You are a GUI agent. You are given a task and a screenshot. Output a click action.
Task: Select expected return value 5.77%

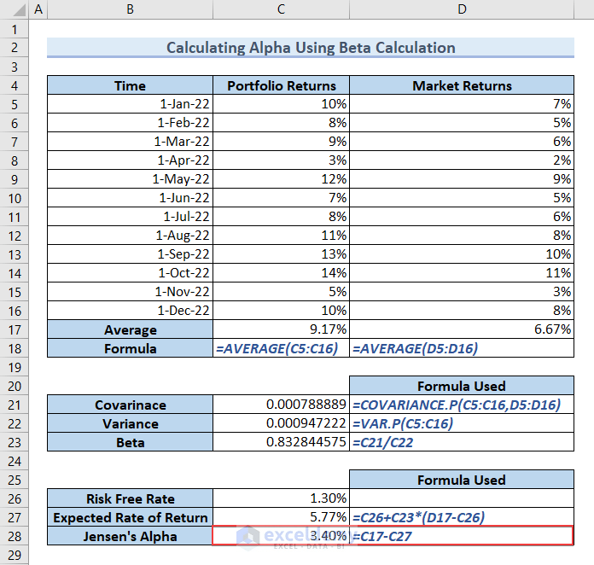click(x=281, y=517)
